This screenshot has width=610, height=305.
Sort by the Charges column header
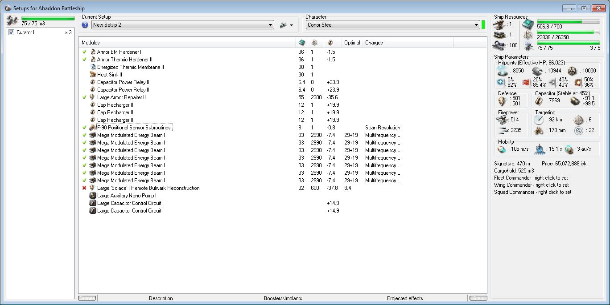408,43
